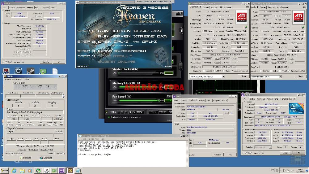Click ABOUT in Heaven Benchmark window
Image resolution: width=309 pixels, height=174 pixels.
(x=83, y=66)
